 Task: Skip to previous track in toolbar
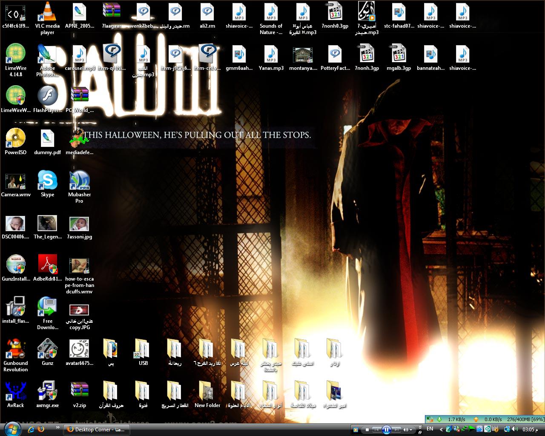(x=376, y=430)
